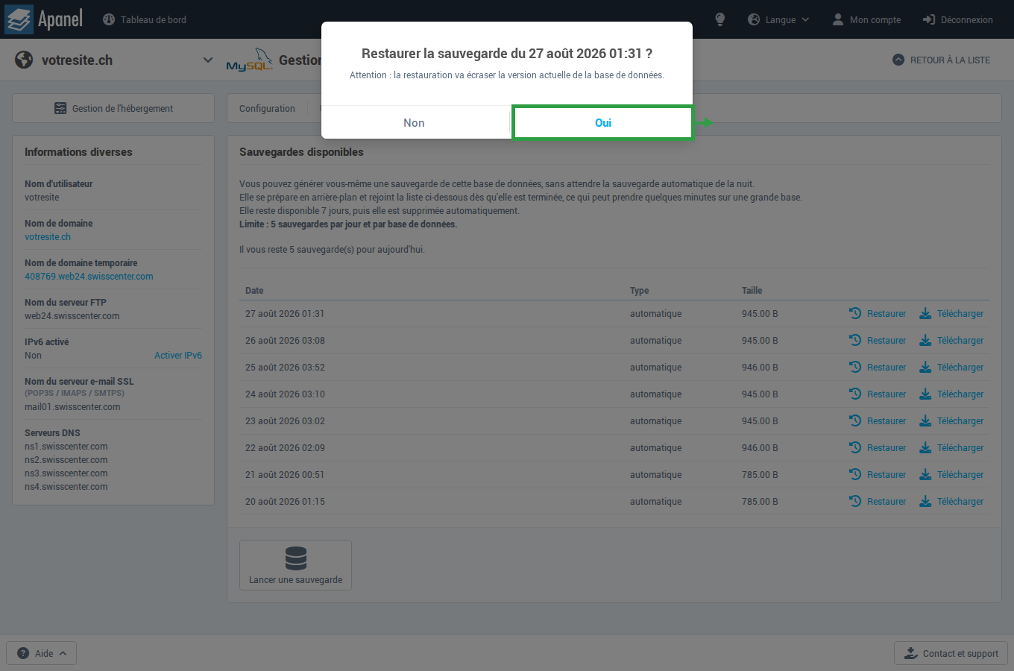The image size is (1014, 671).
Task: Click the Date column header
Action: [x=254, y=291]
